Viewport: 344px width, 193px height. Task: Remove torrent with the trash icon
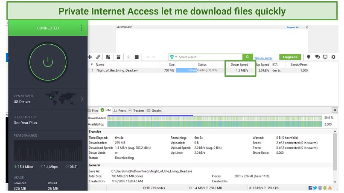(119, 57)
